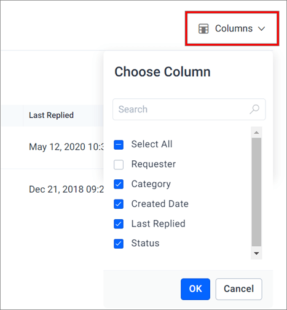The height and width of the screenshot is (310, 287).
Task: Uncheck the Last Replied checkbox
Action: click(119, 224)
